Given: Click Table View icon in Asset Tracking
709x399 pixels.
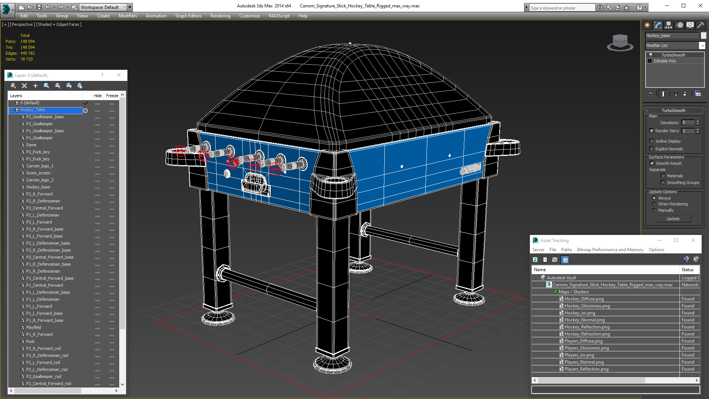Looking at the screenshot, I should click(565, 260).
